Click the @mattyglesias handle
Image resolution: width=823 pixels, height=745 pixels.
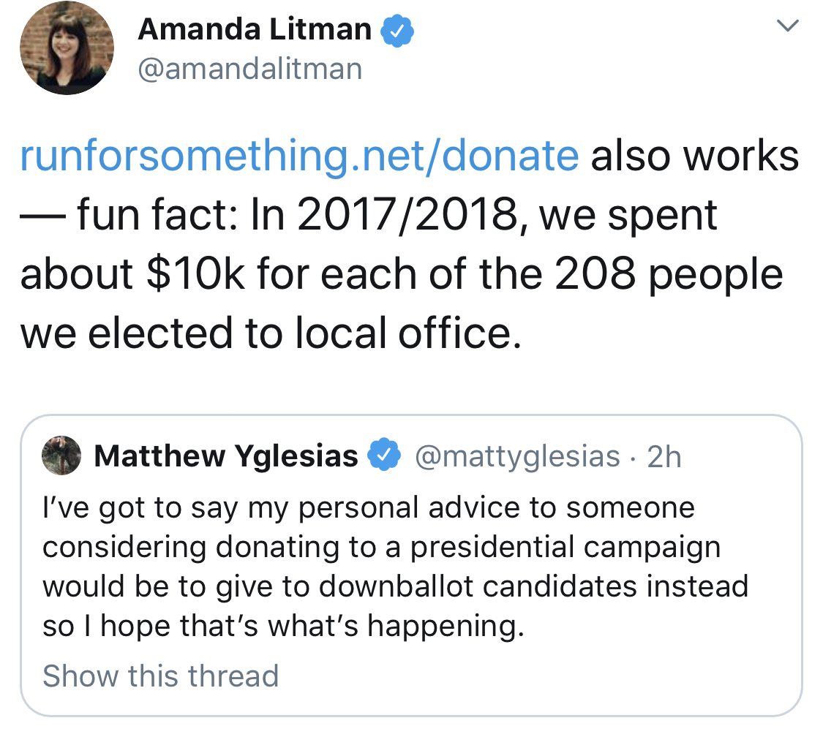(x=517, y=456)
